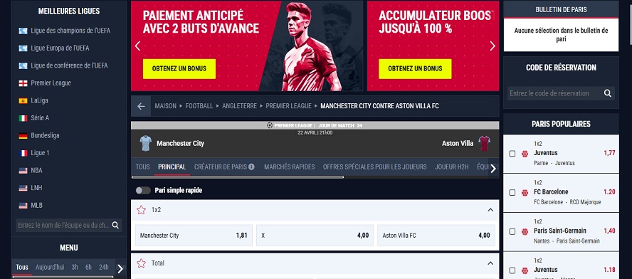Show previous banner with left arrow
Viewport: 632px width, 279px height.
(x=137, y=46)
